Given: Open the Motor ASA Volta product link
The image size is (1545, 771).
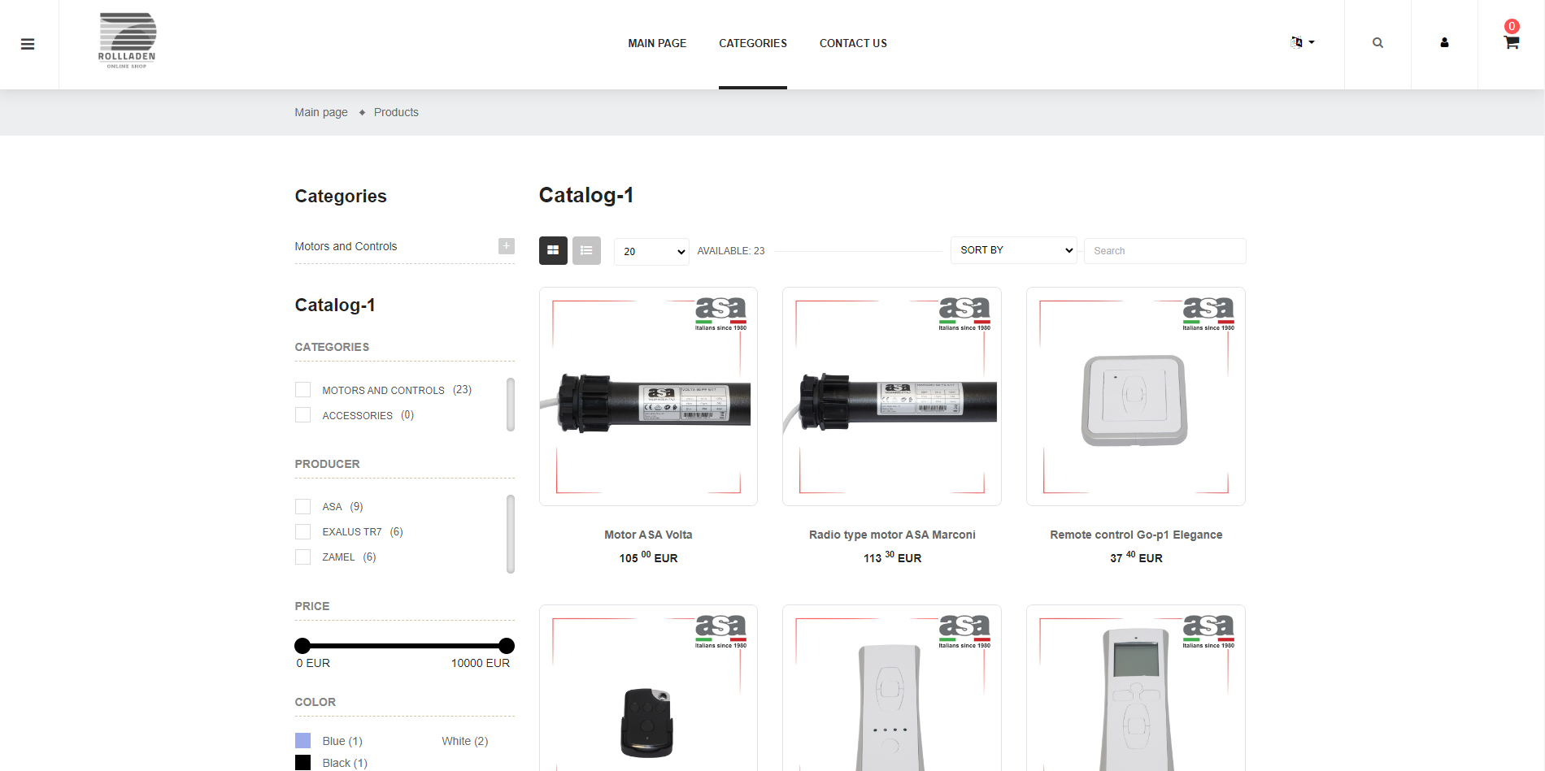Looking at the screenshot, I should [648, 535].
